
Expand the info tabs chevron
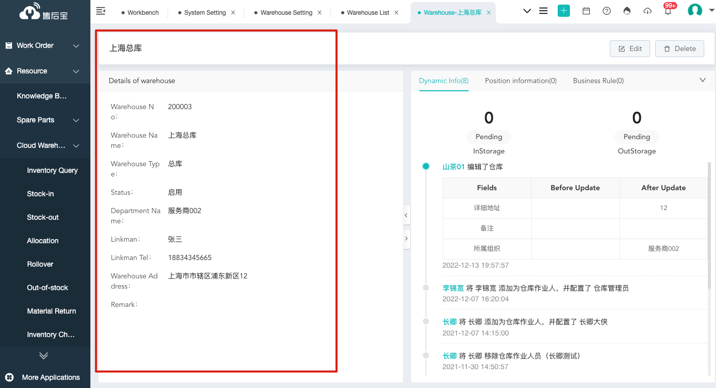pos(703,80)
